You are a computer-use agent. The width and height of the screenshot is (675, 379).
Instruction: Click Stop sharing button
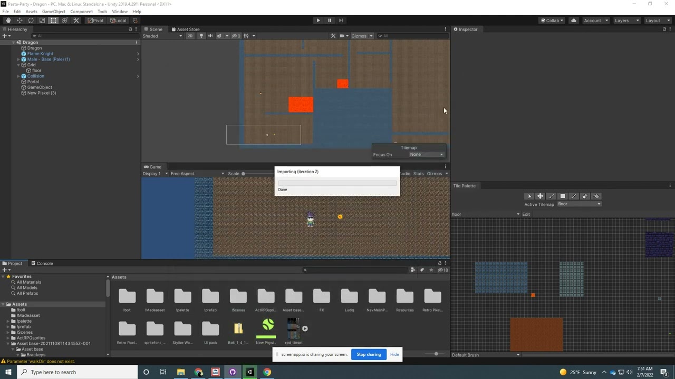369,354
